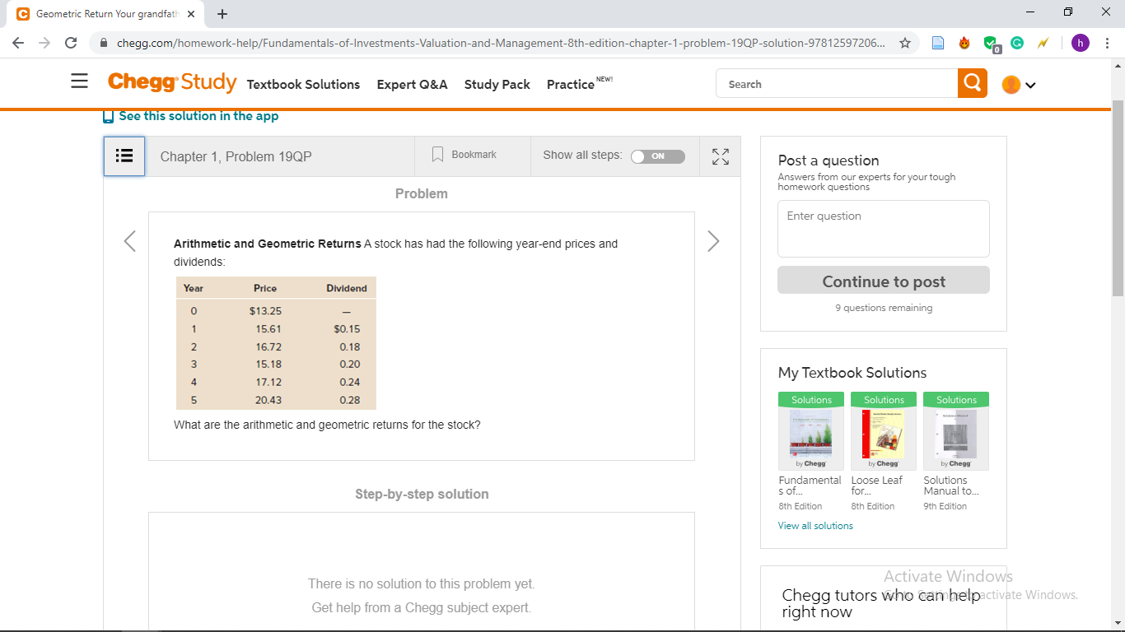Open Study Pack menu
Viewport: 1125px width, 632px height.
coord(497,84)
